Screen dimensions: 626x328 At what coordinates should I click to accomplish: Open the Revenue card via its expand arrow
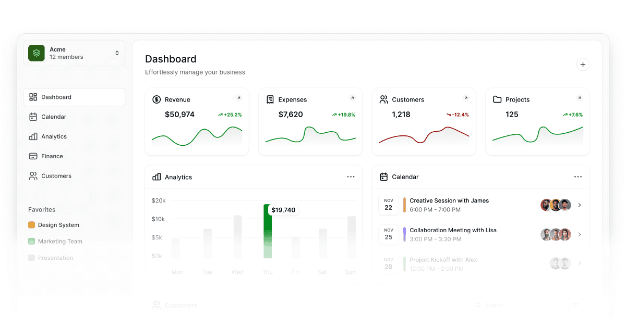239,97
